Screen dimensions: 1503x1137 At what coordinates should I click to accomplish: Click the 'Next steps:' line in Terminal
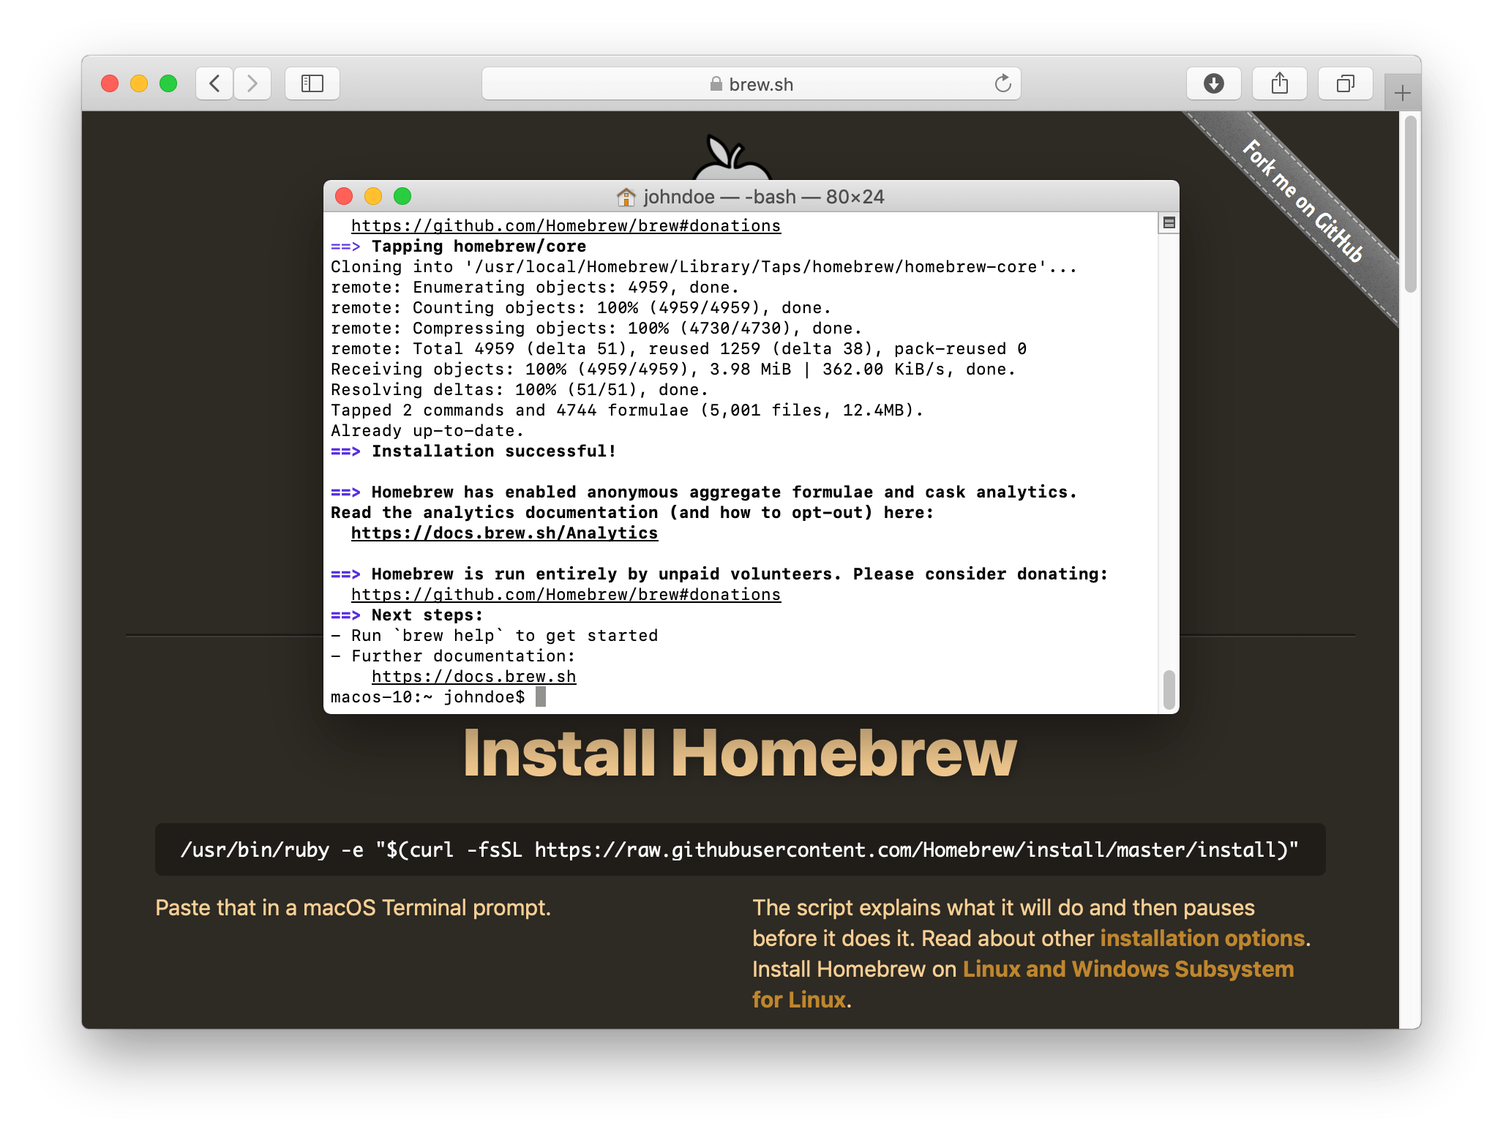pos(407,615)
